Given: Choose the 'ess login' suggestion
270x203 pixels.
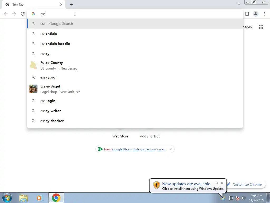Looking at the screenshot, I should pyautogui.click(x=135, y=101).
